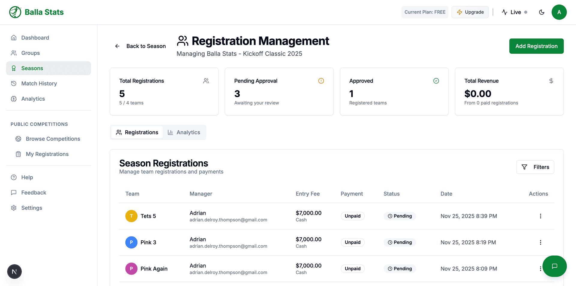The width and height of the screenshot is (576, 286).
Task: Open the Filters panel
Action: [x=535, y=167]
